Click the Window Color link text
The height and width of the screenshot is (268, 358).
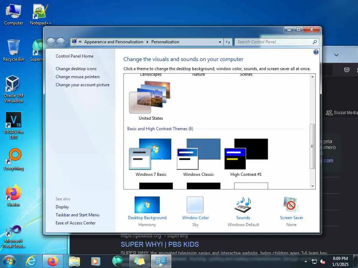[195, 218]
